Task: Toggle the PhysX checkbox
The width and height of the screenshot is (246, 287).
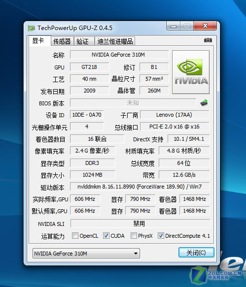Action: click(x=134, y=236)
